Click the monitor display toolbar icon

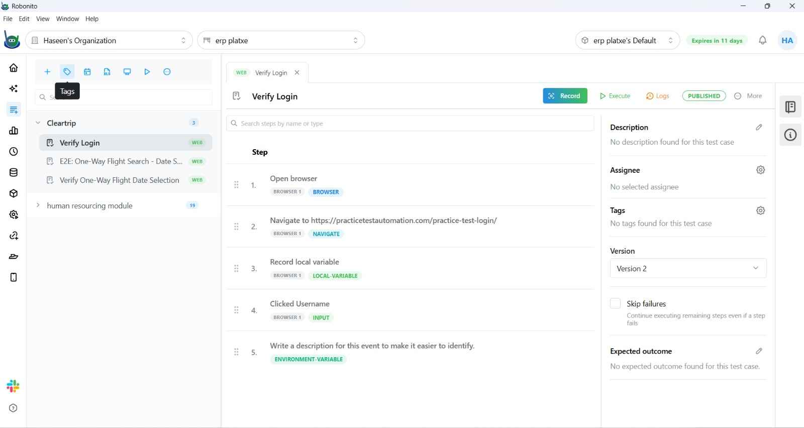[127, 72]
